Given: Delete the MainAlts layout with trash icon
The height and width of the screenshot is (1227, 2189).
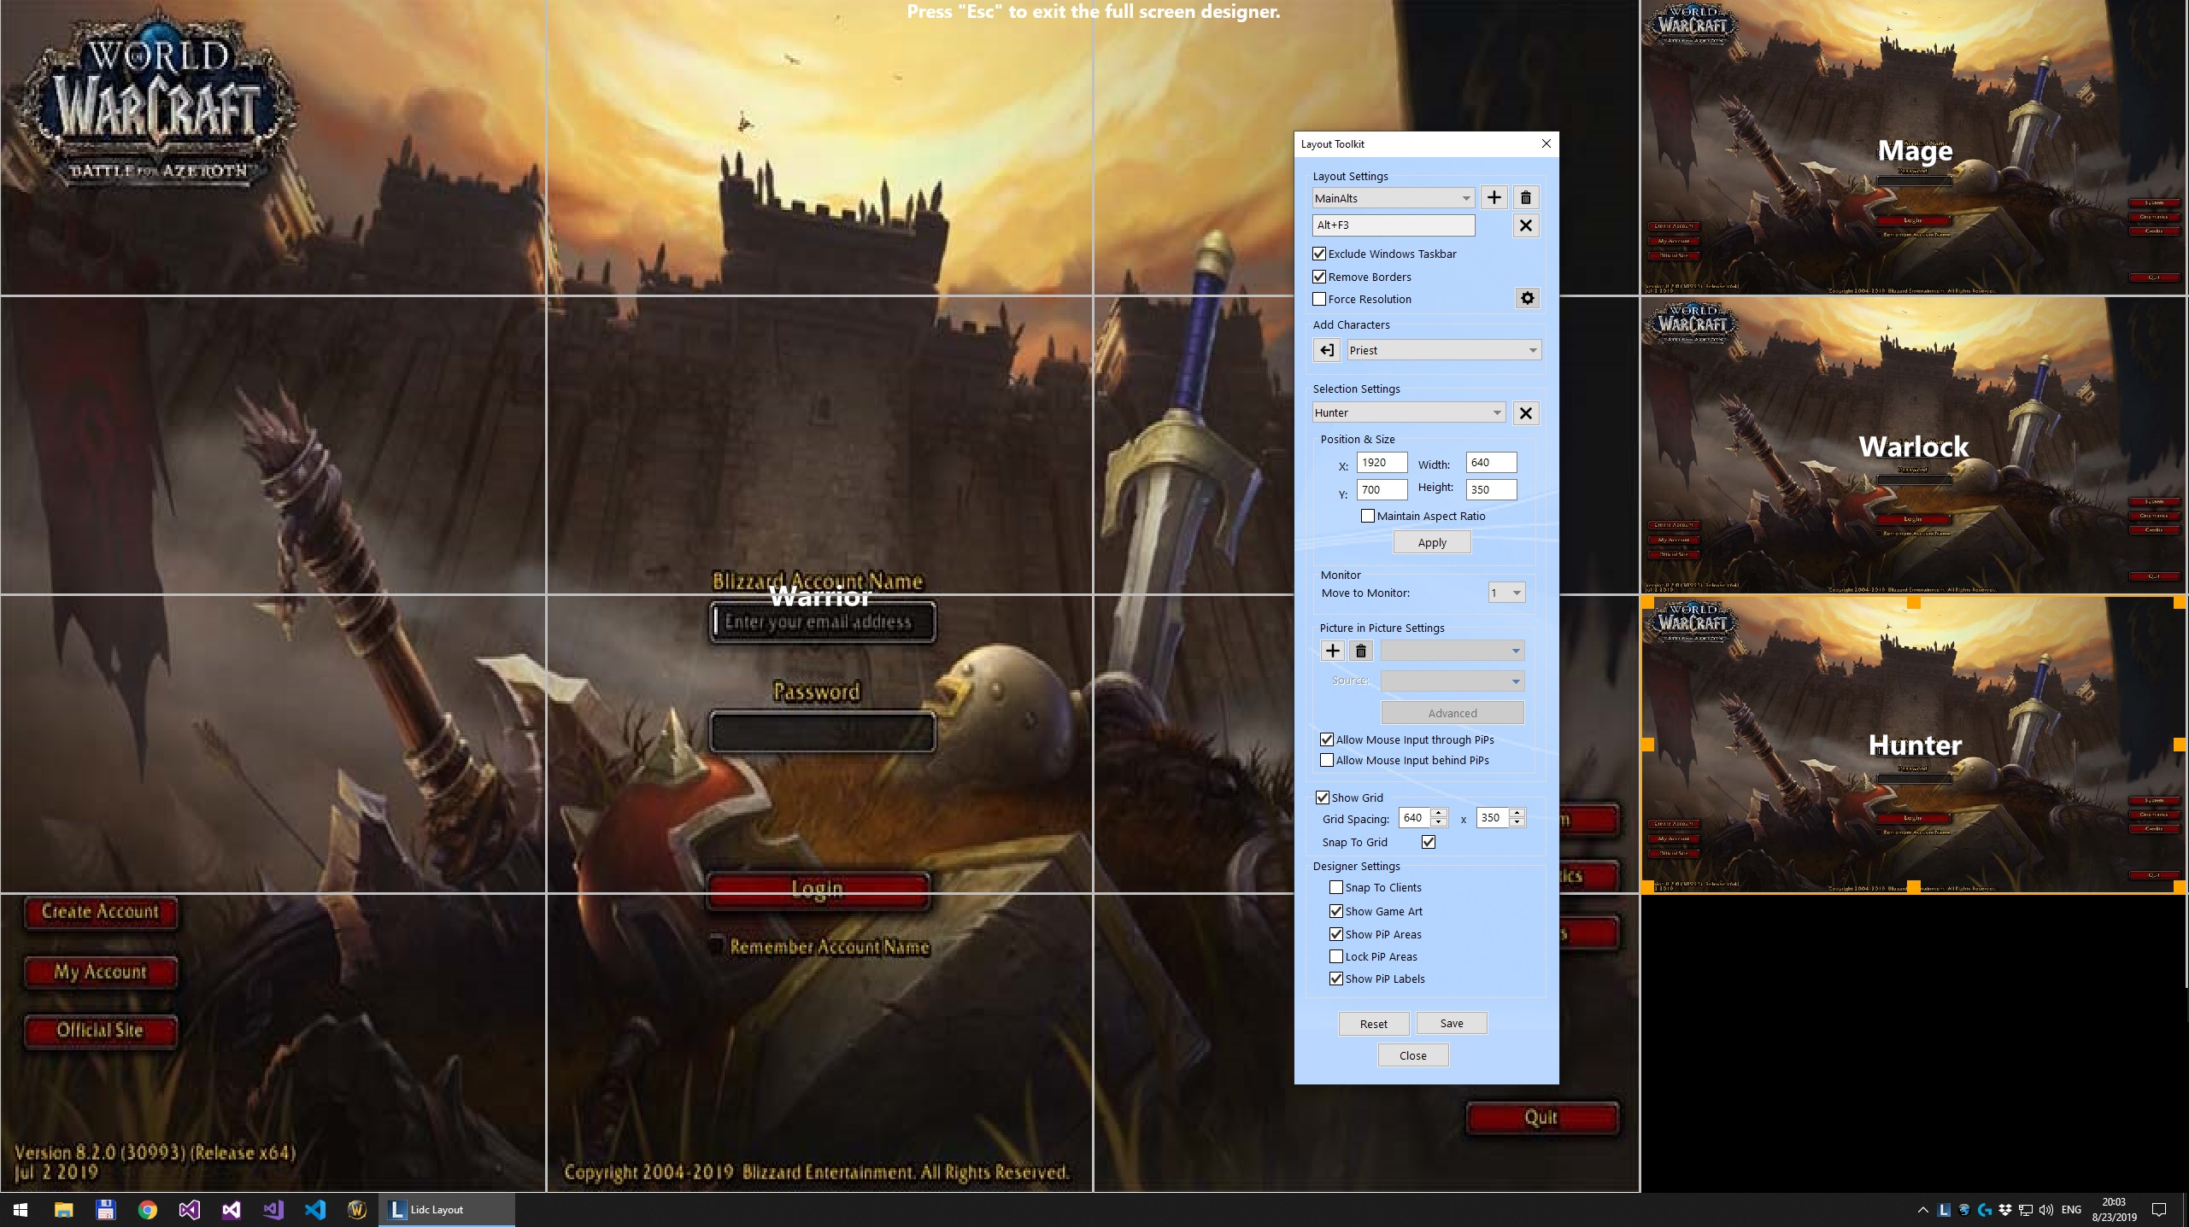Looking at the screenshot, I should pyautogui.click(x=1526, y=198).
